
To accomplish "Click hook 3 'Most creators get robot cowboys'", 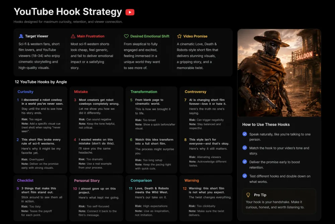I will [x=99, y=102].
